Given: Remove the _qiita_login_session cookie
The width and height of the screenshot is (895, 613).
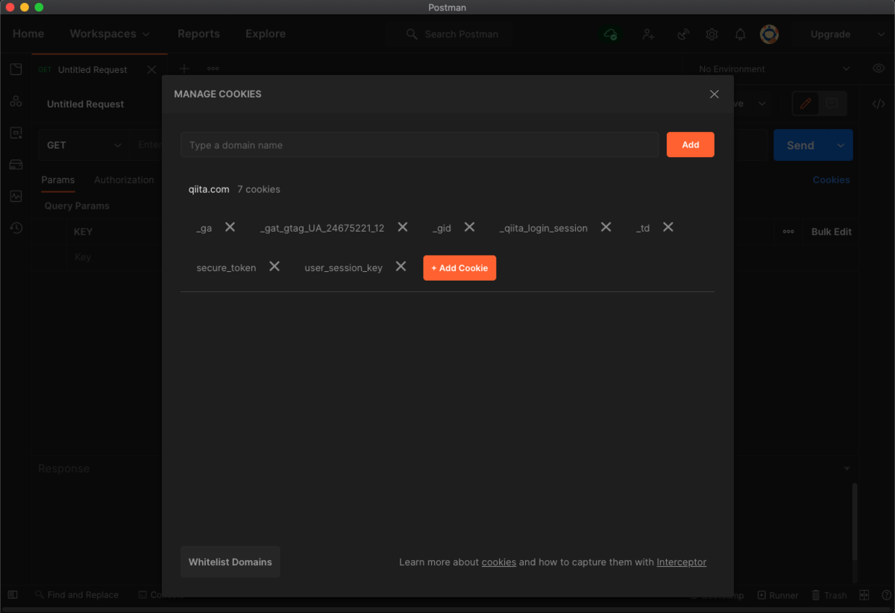Looking at the screenshot, I should (x=606, y=227).
